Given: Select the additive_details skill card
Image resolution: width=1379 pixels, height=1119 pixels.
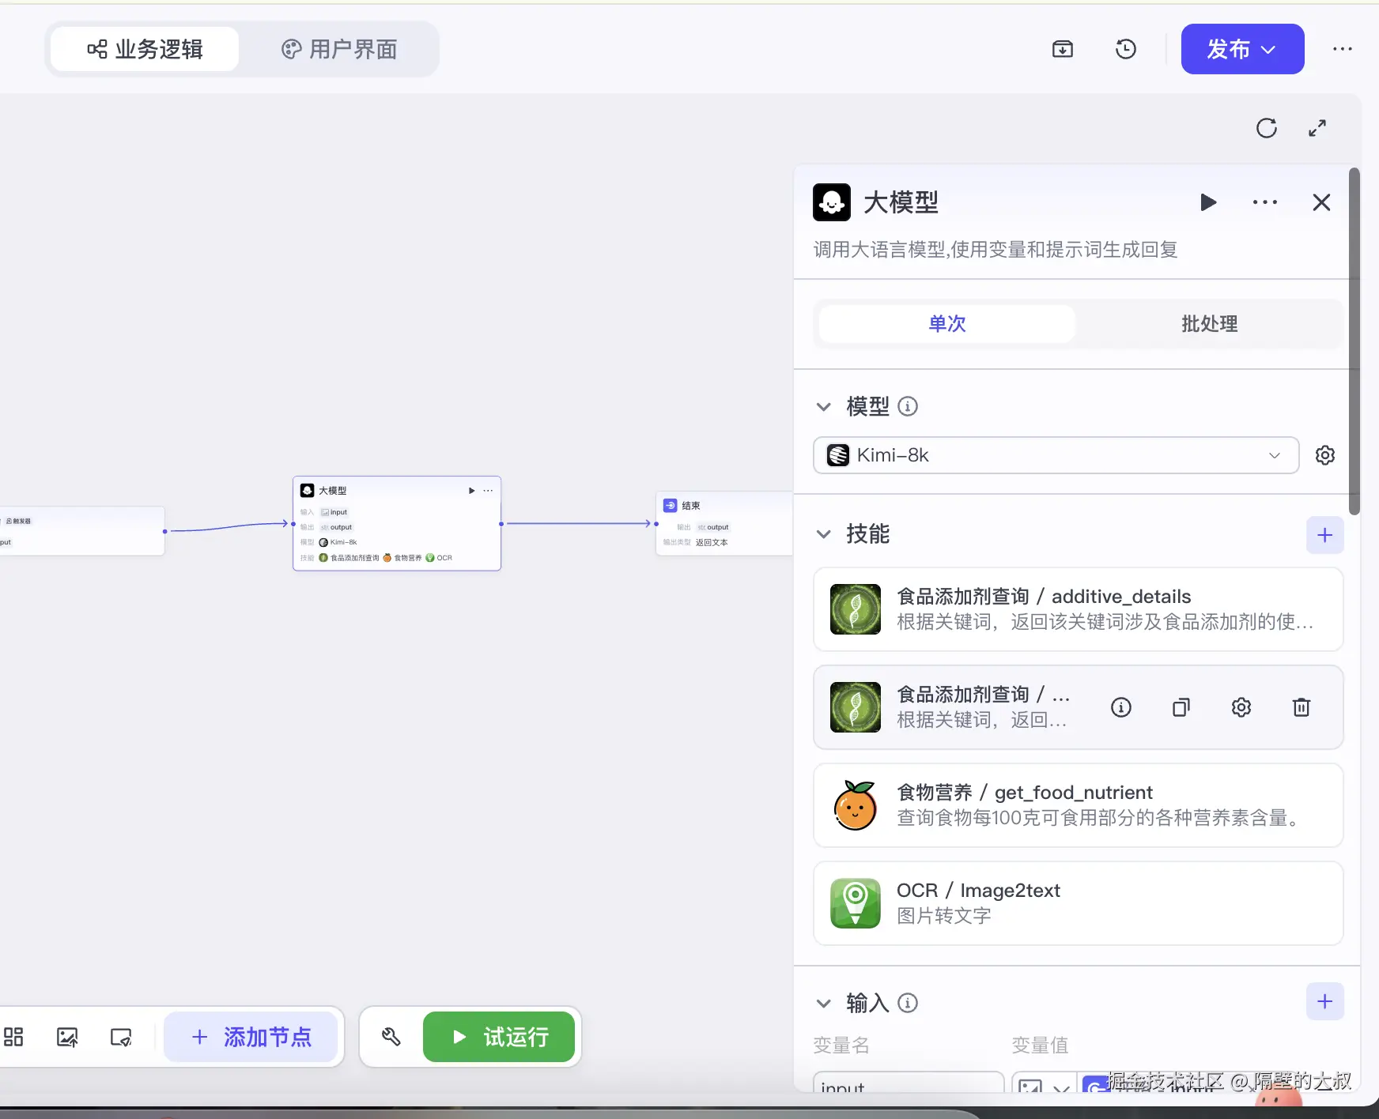Looking at the screenshot, I should pyautogui.click(x=1079, y=609).
